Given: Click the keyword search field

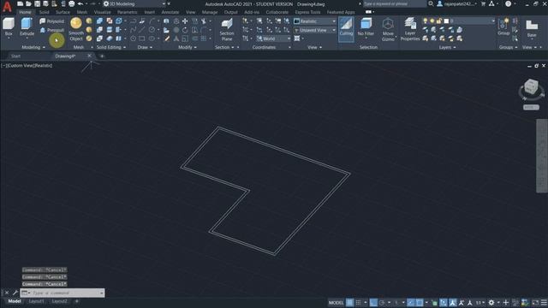Looking at the screenshot, I should pos(394,3).
